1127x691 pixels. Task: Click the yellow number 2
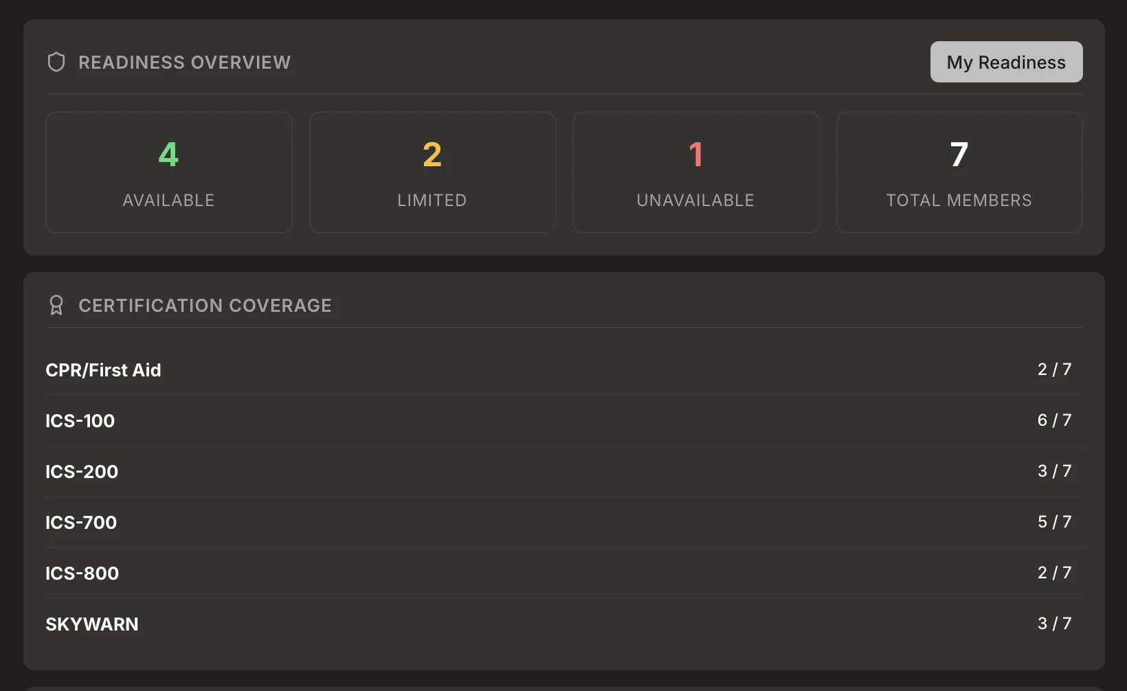(432, 155)
